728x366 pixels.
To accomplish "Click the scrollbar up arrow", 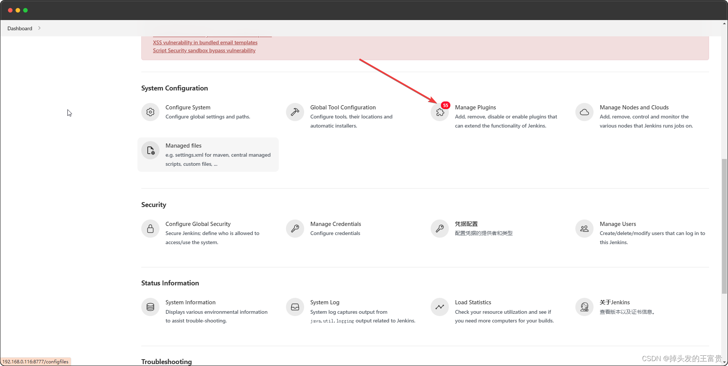I will [x=724, y=23].
